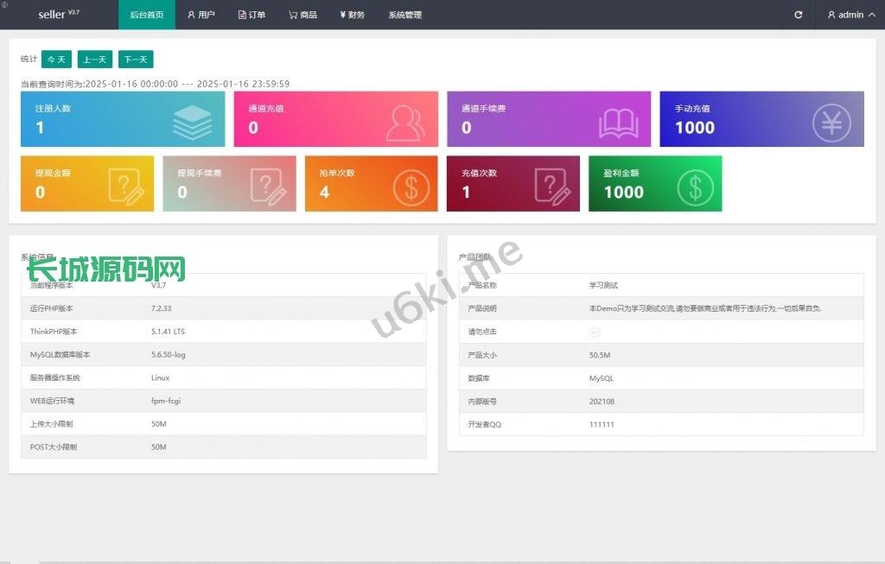Click the yen circle icon on 手动充值 card
This screenshot has height=564, width=885.
(x=831, y=122)
